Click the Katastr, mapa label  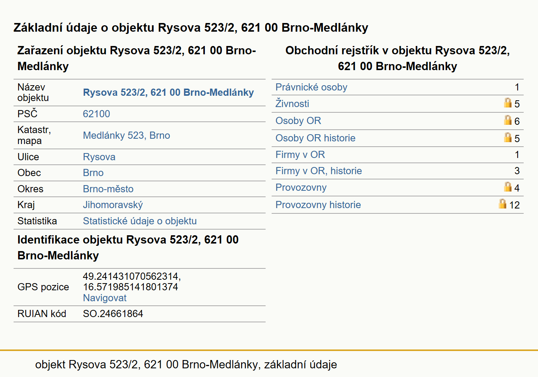(x=34, y=135)
